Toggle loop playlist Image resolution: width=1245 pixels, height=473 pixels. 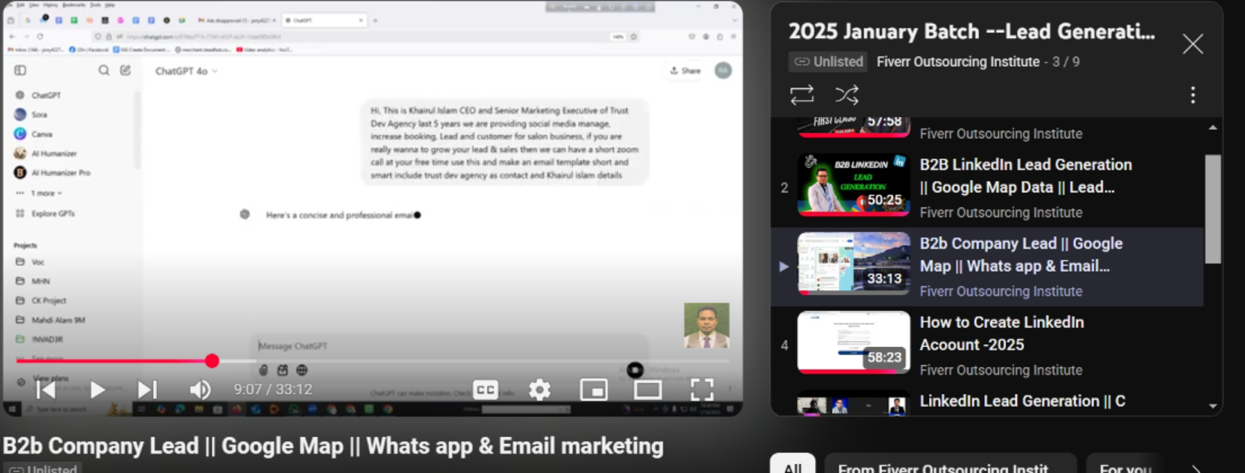coord(802,95)
